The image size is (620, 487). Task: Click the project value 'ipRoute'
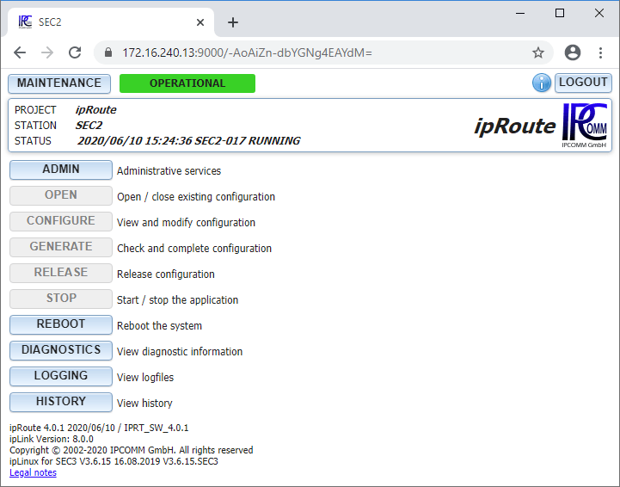[96, 110]
